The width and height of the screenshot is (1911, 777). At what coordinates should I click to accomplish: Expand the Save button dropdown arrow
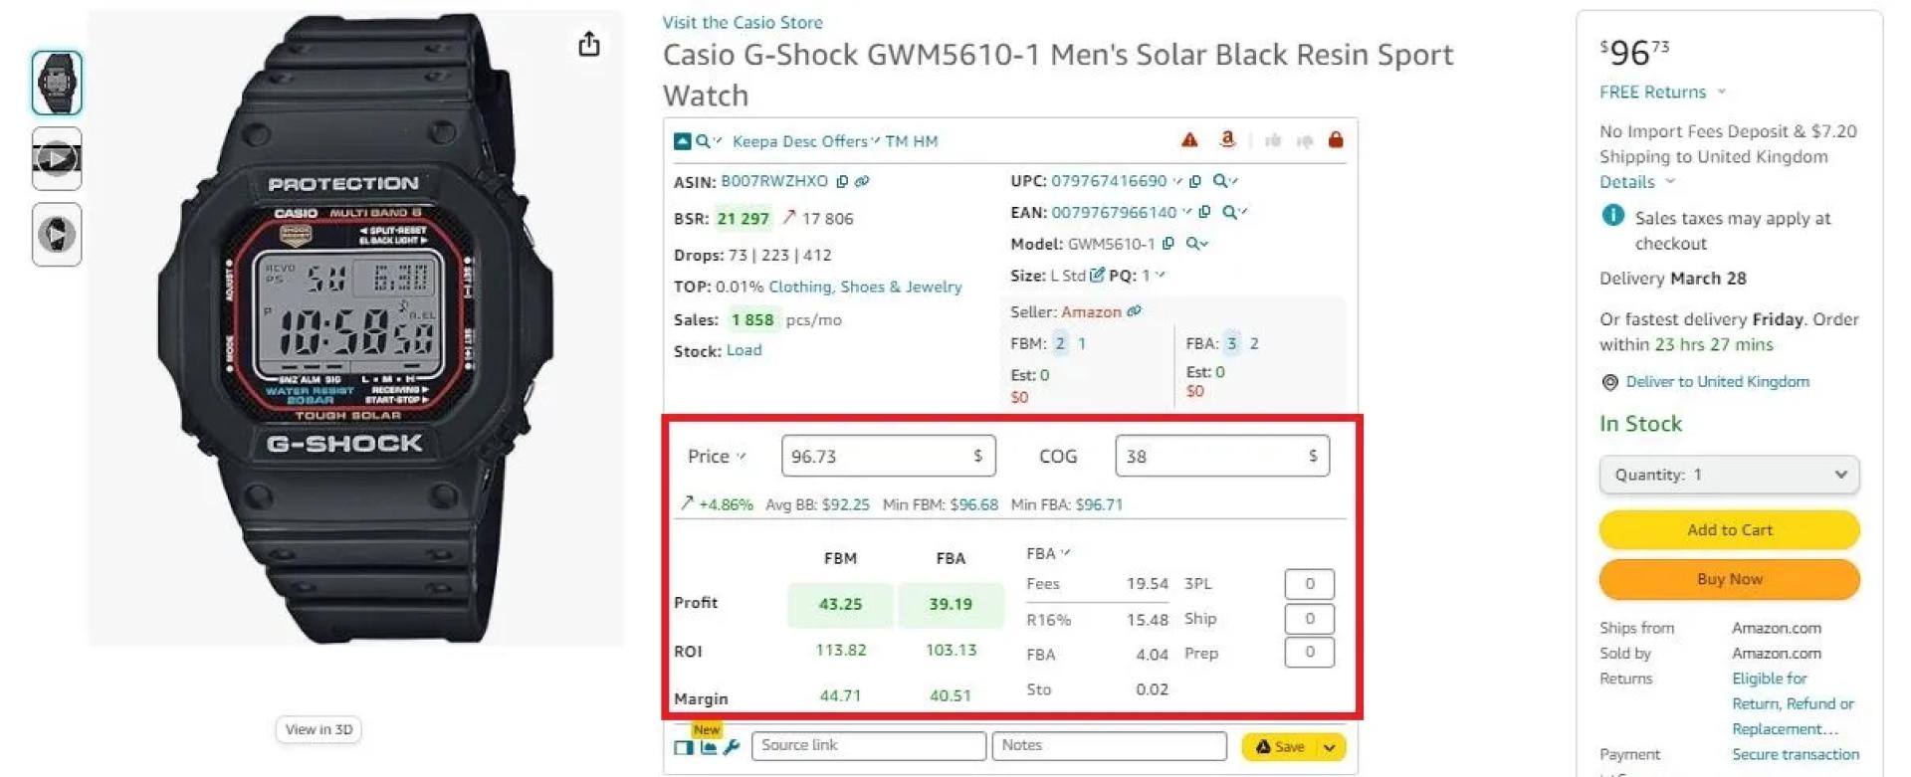1330,747
